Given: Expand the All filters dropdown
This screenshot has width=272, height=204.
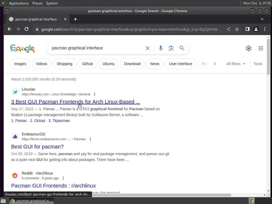Looking at the screenshot, I should [x=236, y=64].
